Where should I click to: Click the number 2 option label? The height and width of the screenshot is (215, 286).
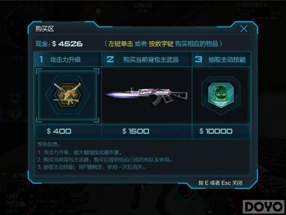[x=110, y=59]
